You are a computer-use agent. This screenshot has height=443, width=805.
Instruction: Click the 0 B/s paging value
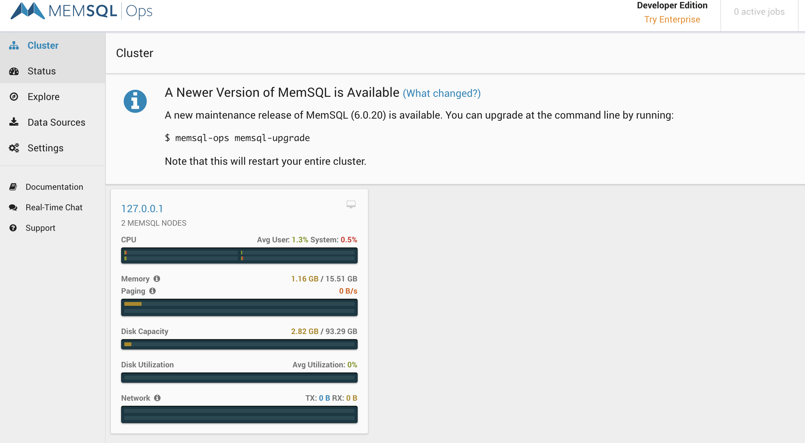[x=348, y=291]
